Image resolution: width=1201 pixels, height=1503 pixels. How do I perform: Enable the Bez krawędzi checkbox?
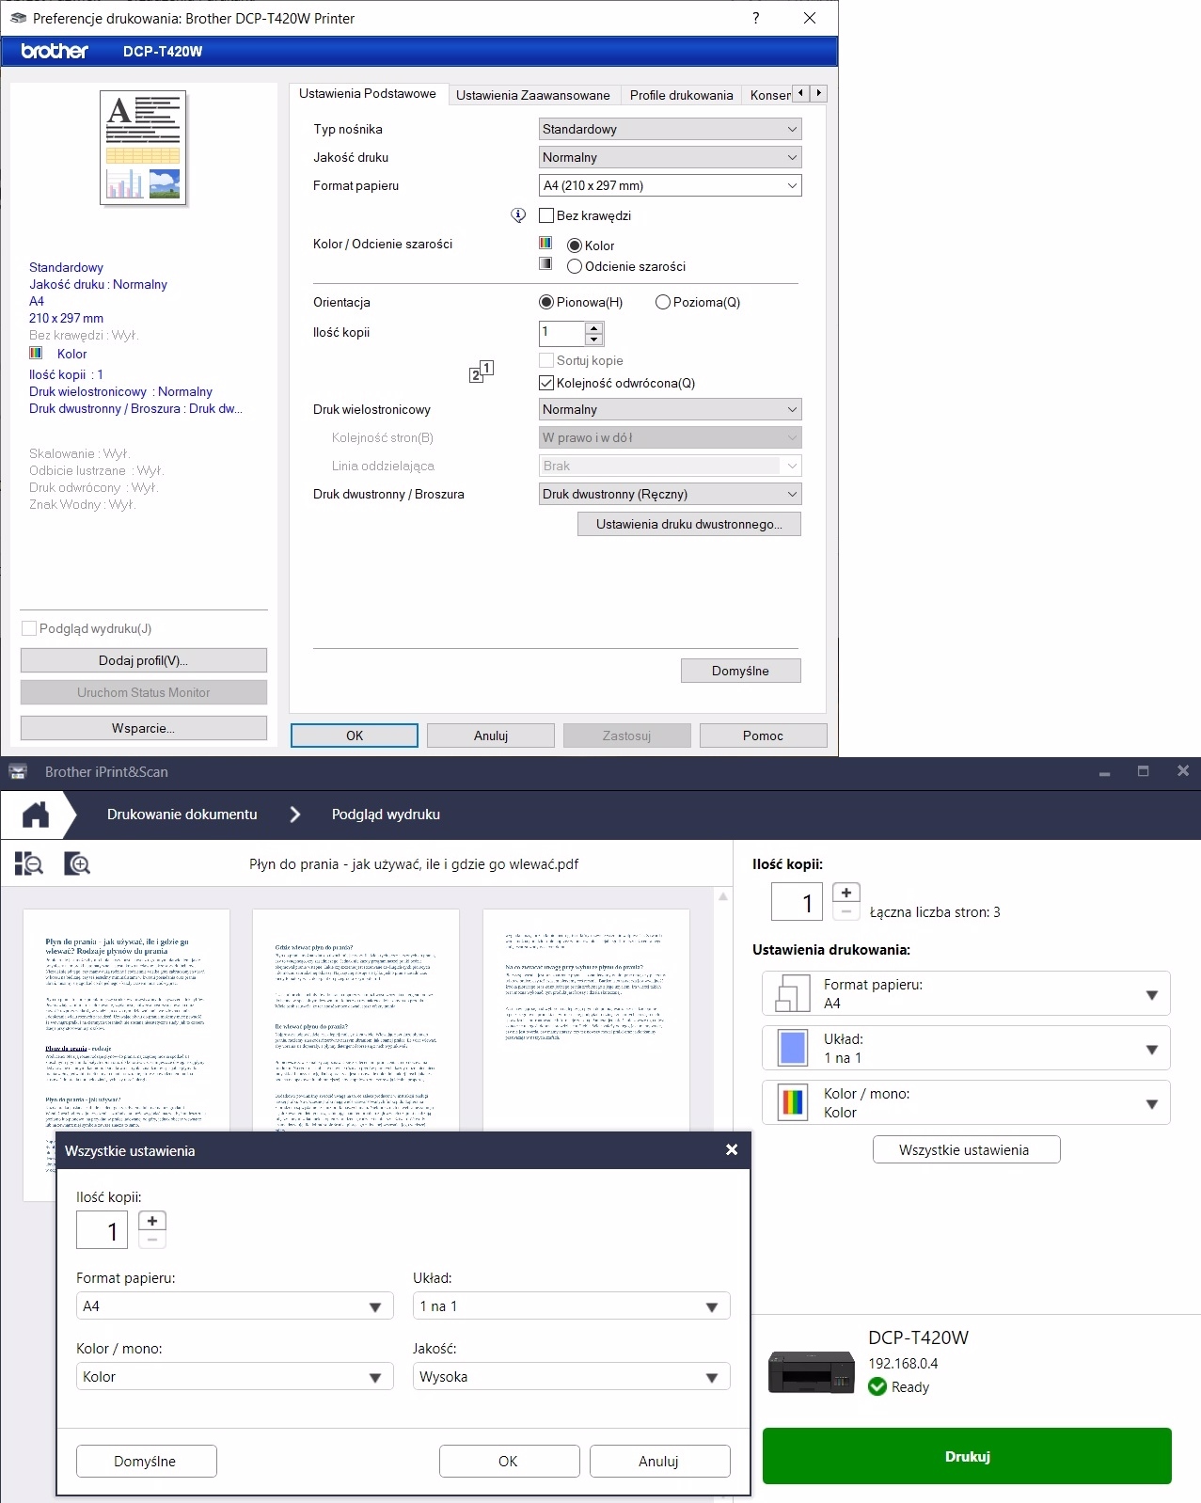tap(546, 215)
